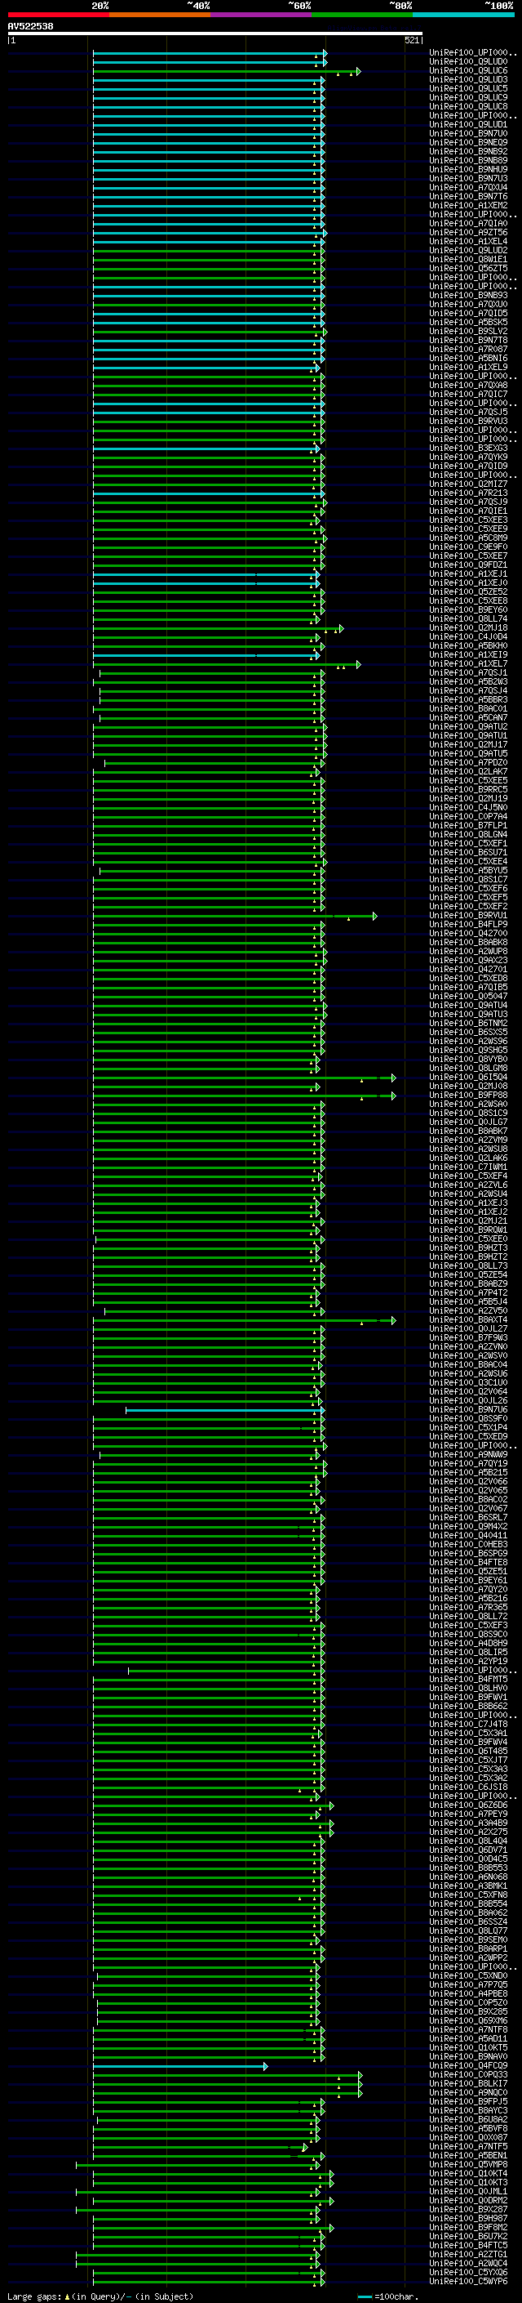
Task: Open hit UniRef100_Q9LUC8
Action: click(x=468, y=106)
